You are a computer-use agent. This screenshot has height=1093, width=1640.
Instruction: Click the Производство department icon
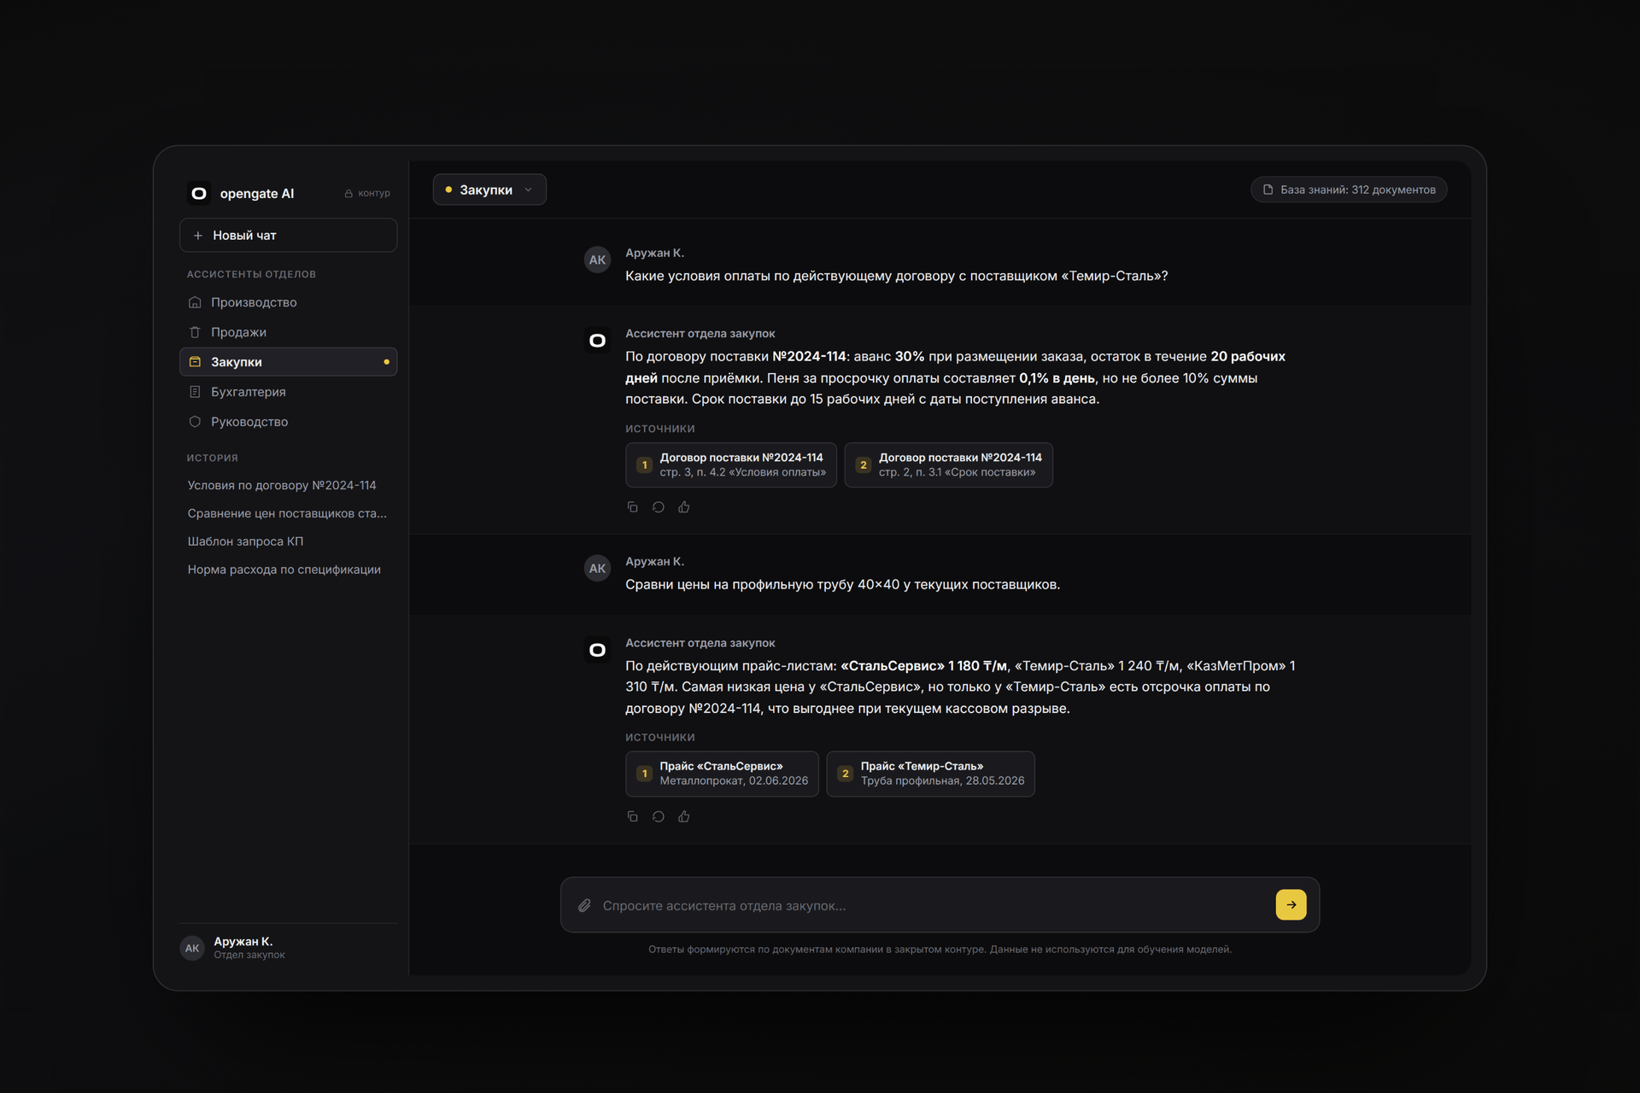pyautogui.click(x=195, y=302)
